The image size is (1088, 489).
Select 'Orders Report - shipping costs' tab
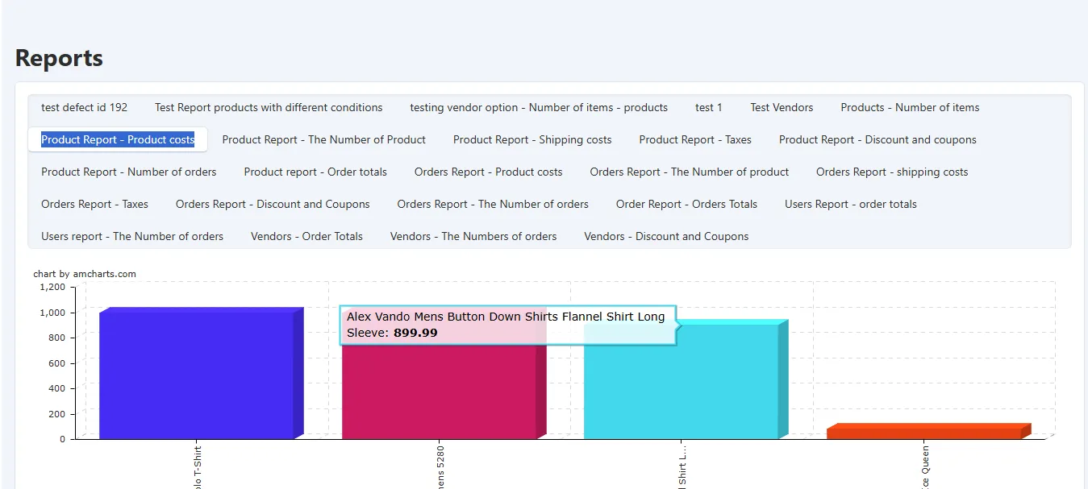pyautogui.click(x=892, y=172)
